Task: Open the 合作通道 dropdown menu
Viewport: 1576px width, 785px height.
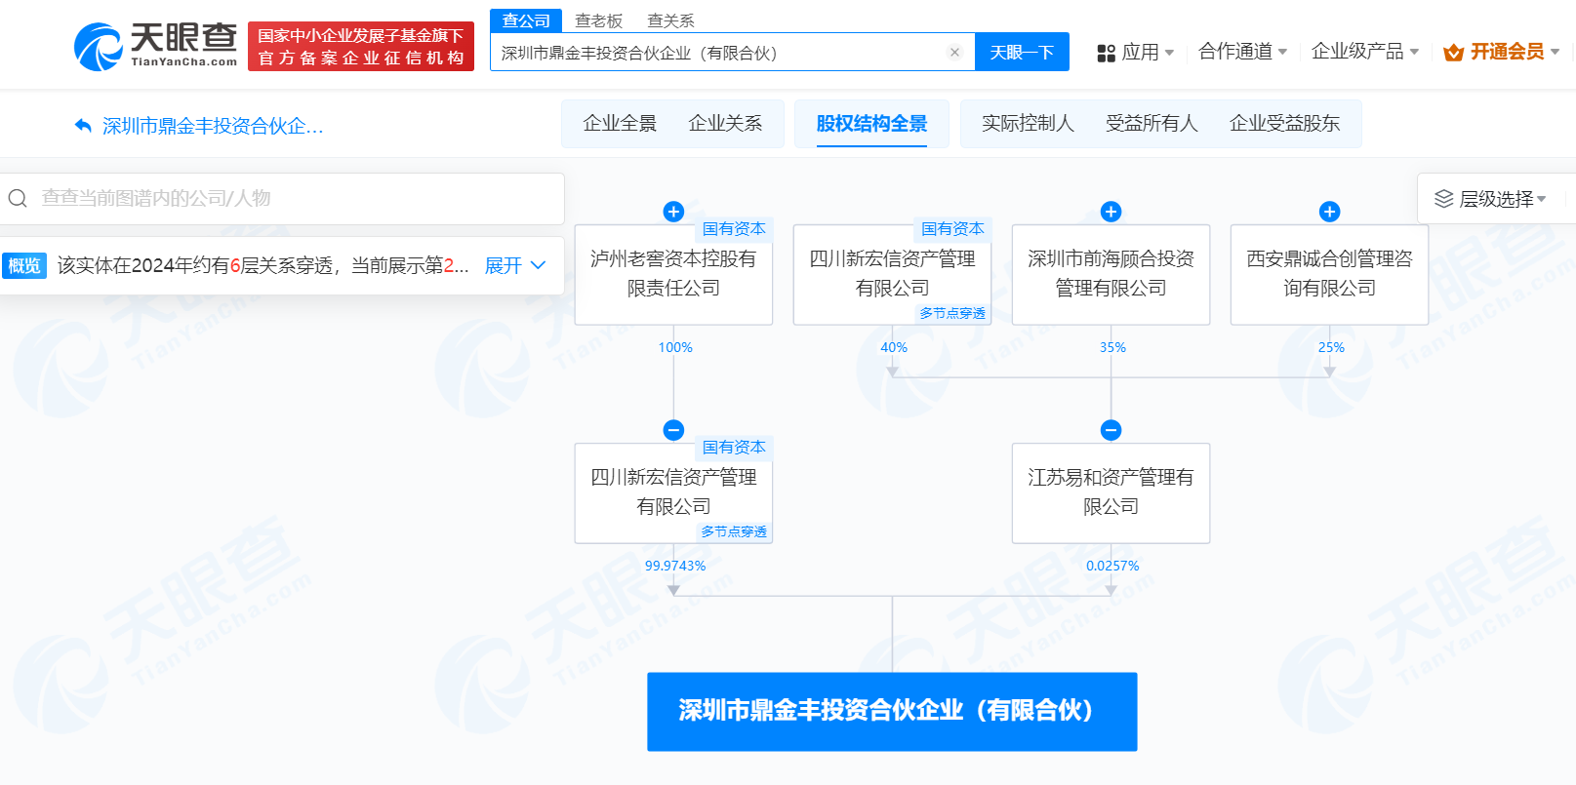Action: (x=1243, y=51)
